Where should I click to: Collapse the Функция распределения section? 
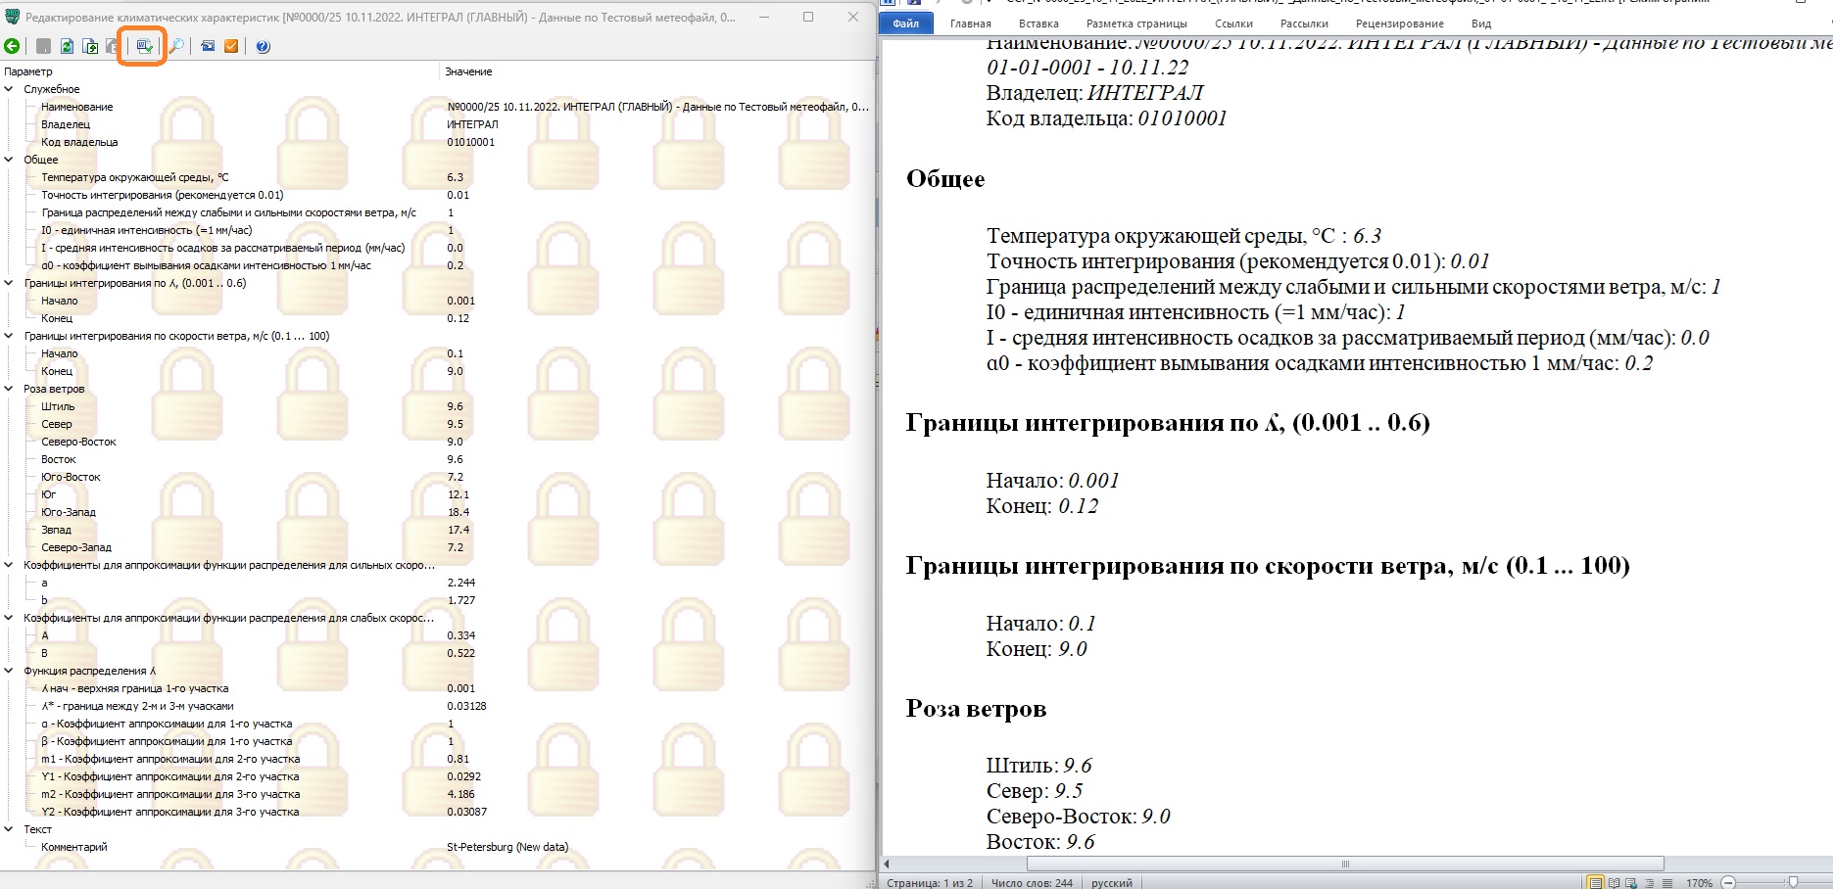[10, 671]
